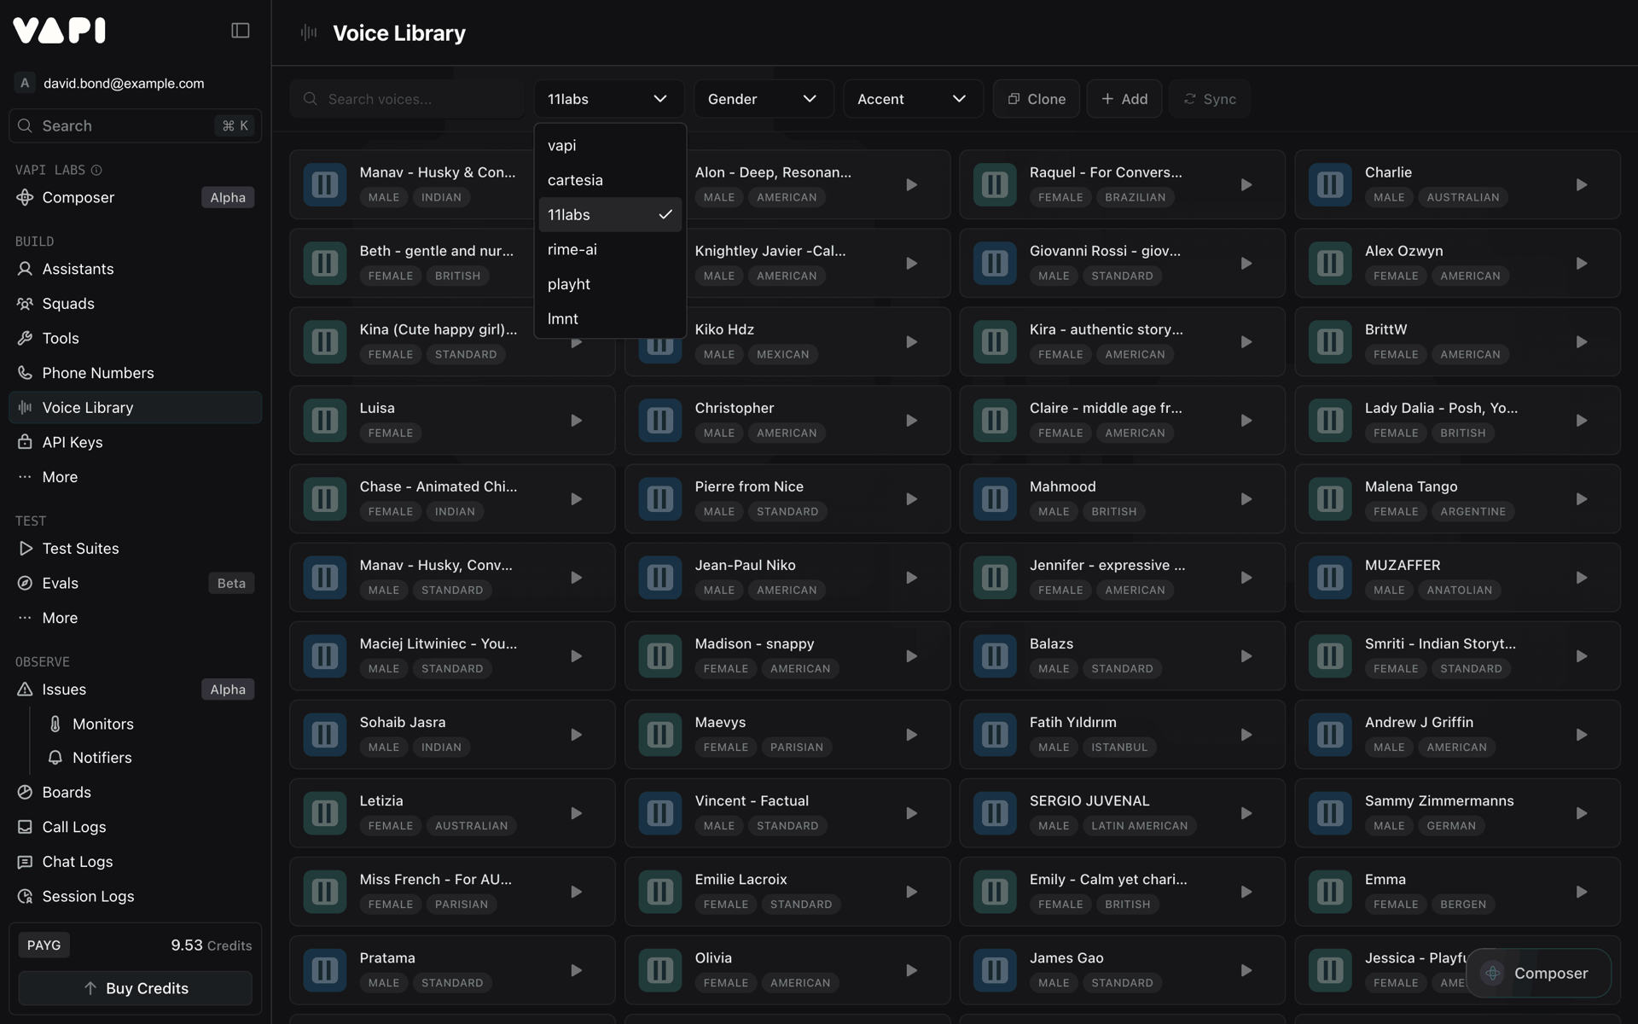Click the Sync voices button
The height and width of the screenshot is (1024, 1638).
(x=1210, y=99)
